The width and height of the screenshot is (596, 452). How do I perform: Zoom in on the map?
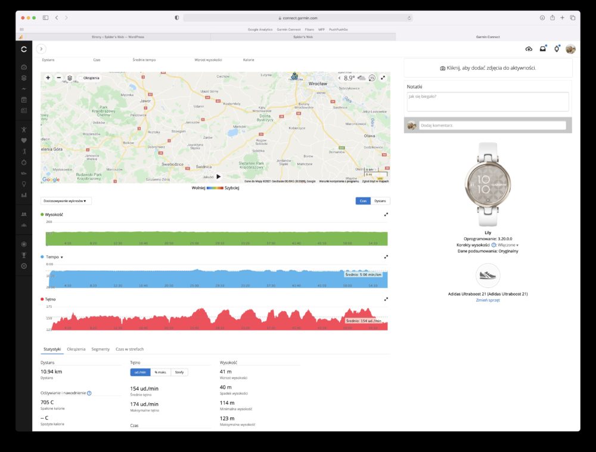[x=48, y=78]
